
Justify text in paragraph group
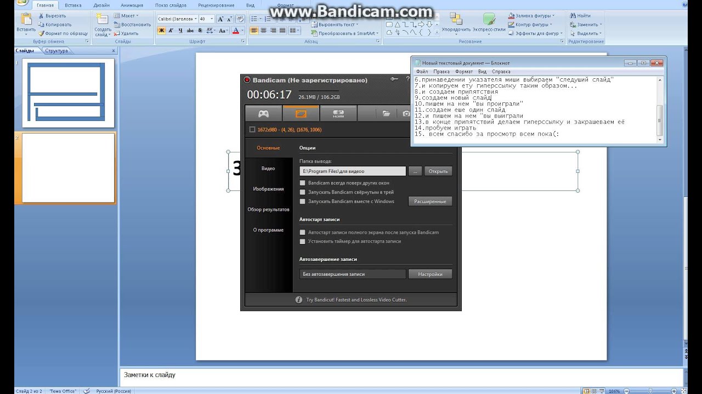(x=282, y=31)
